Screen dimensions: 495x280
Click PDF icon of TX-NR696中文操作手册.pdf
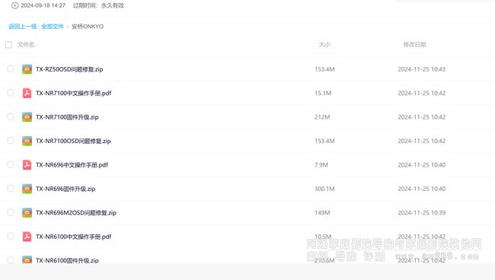[x=27, y=165]
